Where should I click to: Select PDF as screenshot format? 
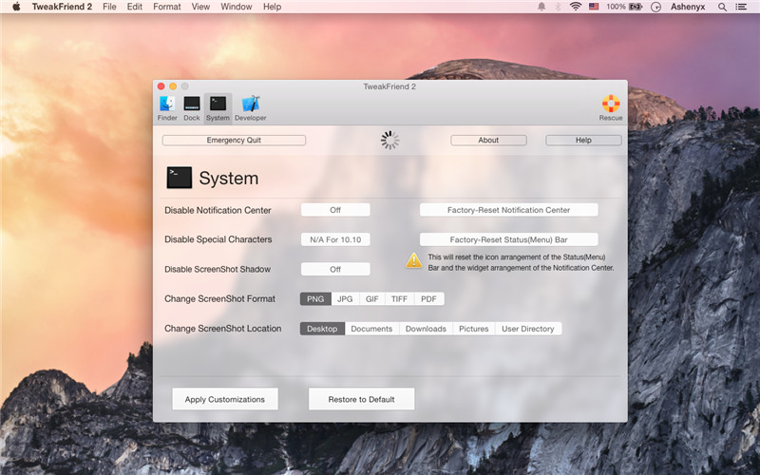(428, 299)
